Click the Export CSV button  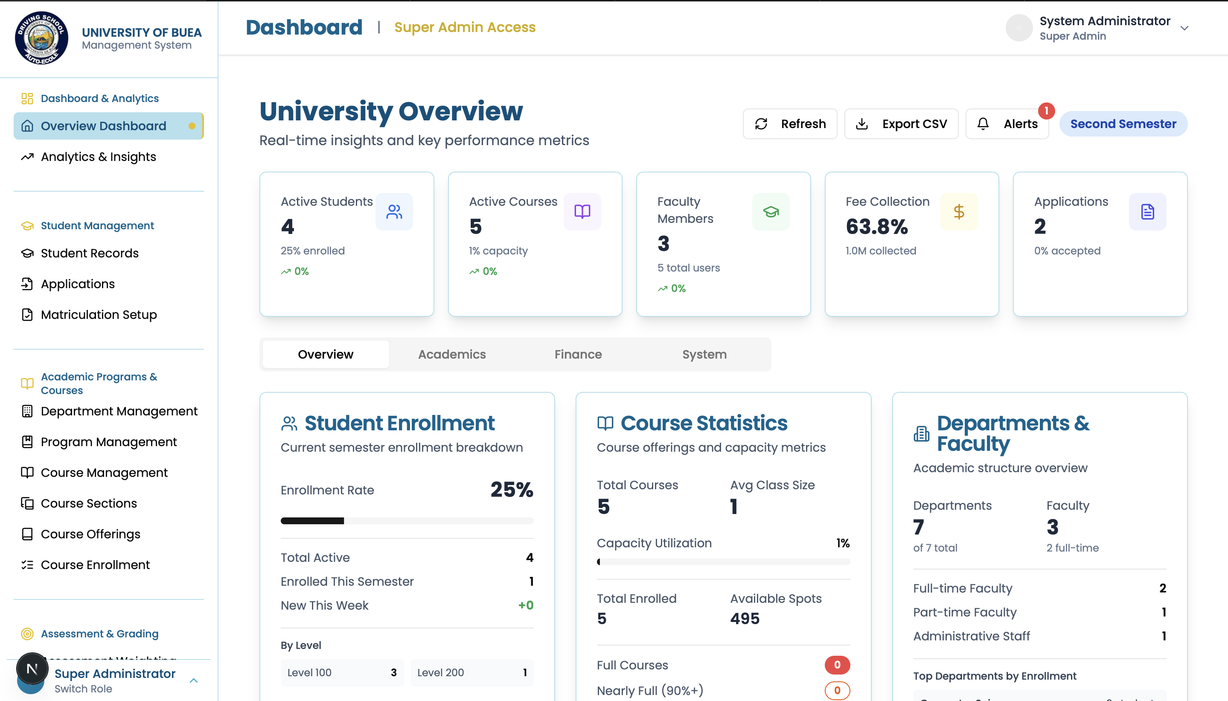901,124
